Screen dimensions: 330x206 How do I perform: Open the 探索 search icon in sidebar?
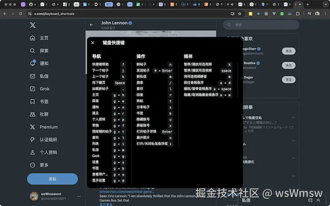point(33,51)
